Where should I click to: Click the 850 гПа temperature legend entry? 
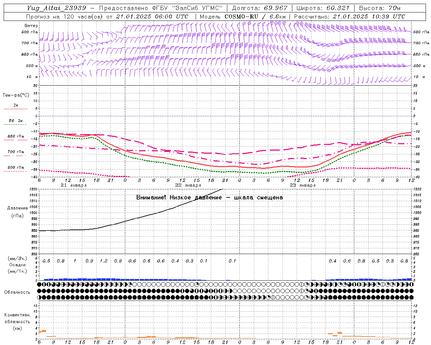point(16,136)
